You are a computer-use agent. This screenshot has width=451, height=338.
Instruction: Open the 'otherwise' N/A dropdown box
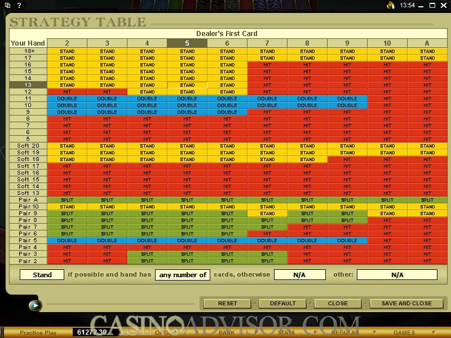[299, 275]
